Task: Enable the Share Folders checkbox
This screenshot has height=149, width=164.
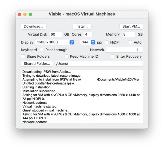Action: point(23,56)
